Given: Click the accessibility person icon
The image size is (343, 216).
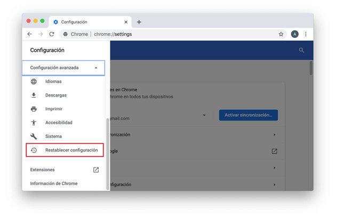Looking at the screenshot, I should [34, 123].
